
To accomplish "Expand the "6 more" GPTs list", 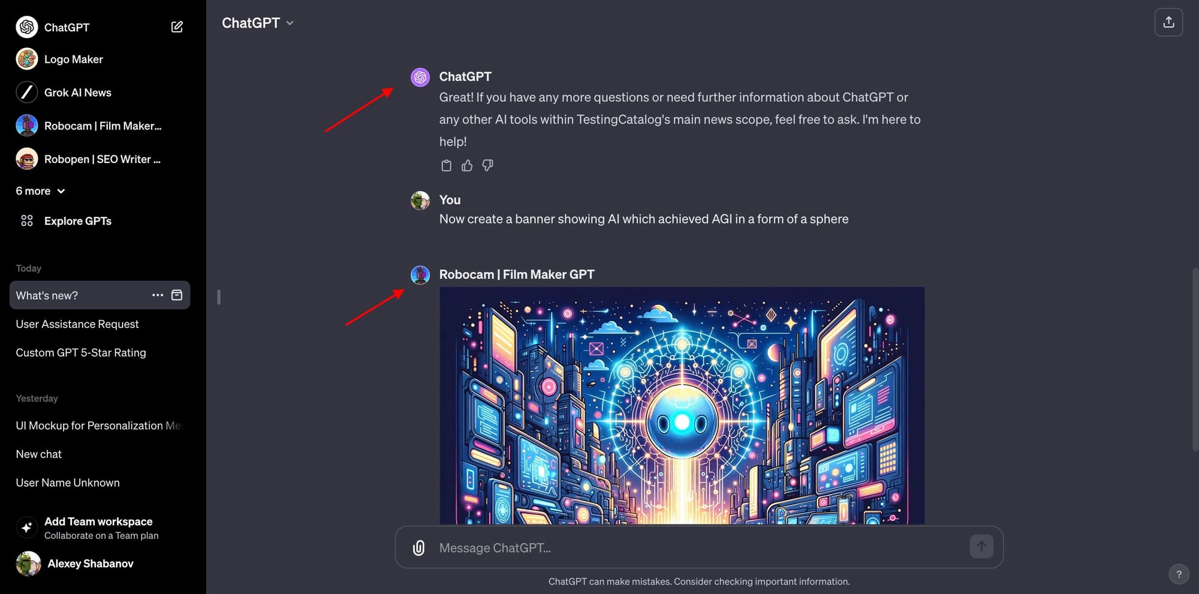I will (40, 191).
